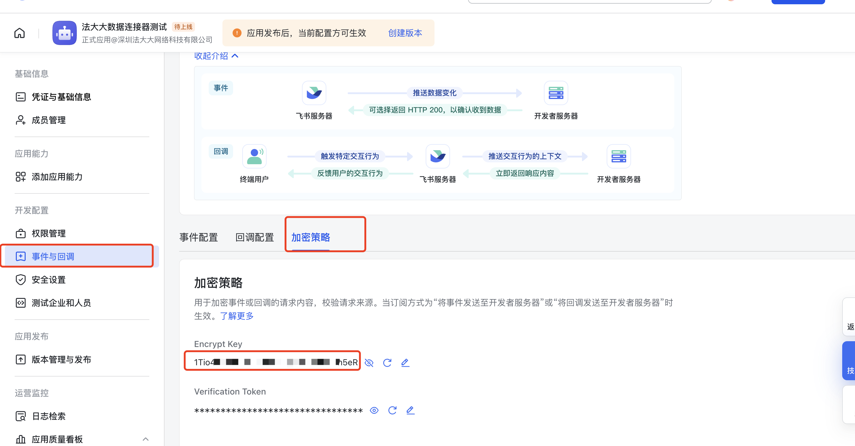This screenshot has height=446, width=855.
Task: Click the orange warning icon in banner
Action: pyautogui.click(x=237, y=33)
